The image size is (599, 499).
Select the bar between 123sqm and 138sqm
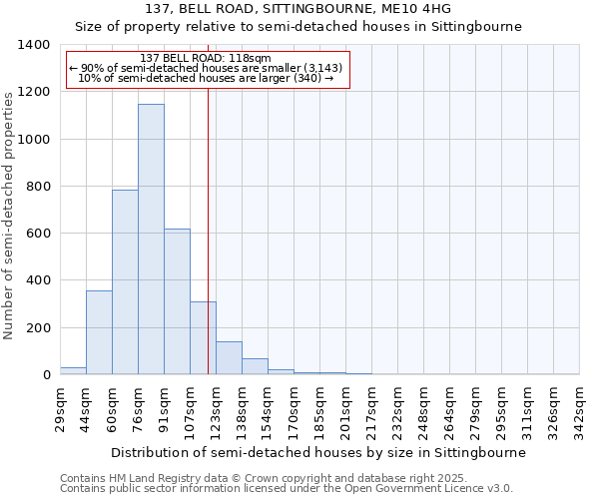[x=229, y=358]
